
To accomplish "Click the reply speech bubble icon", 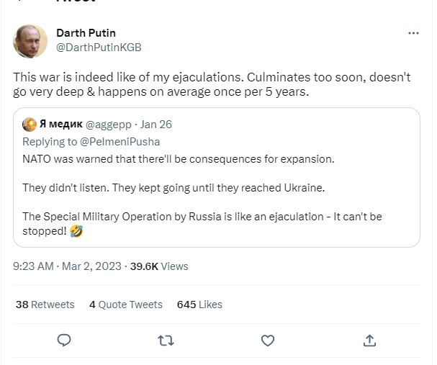I will (x=64, y=341).
